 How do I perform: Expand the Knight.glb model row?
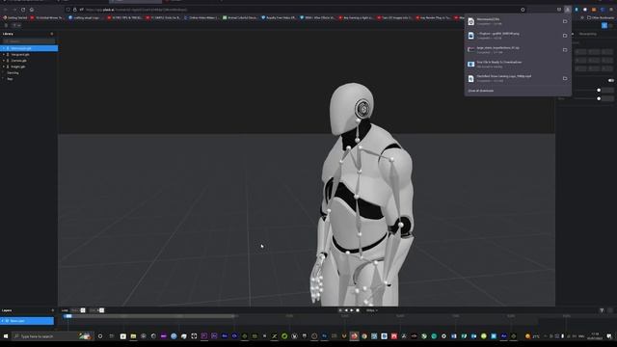4,67
